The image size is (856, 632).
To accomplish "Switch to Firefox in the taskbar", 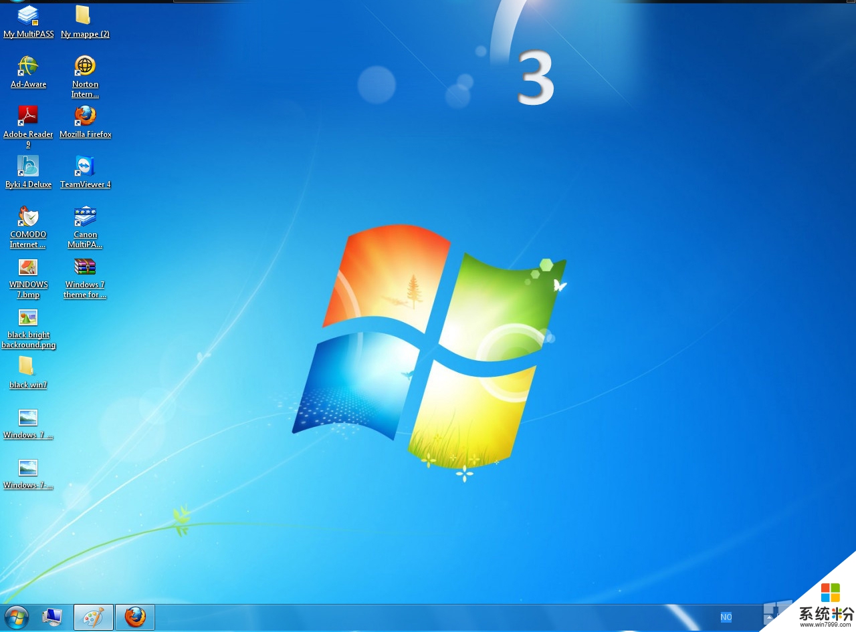I will pos(135,617).
